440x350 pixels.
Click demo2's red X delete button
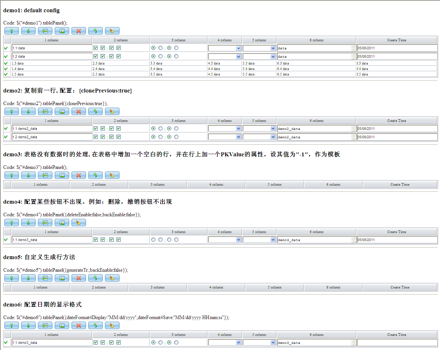[79, 112]
